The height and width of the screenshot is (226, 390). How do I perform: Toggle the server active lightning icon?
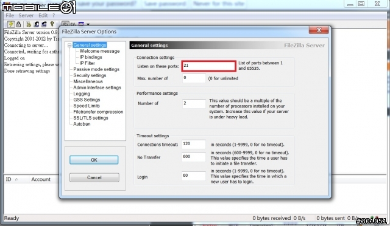point(11,24)
